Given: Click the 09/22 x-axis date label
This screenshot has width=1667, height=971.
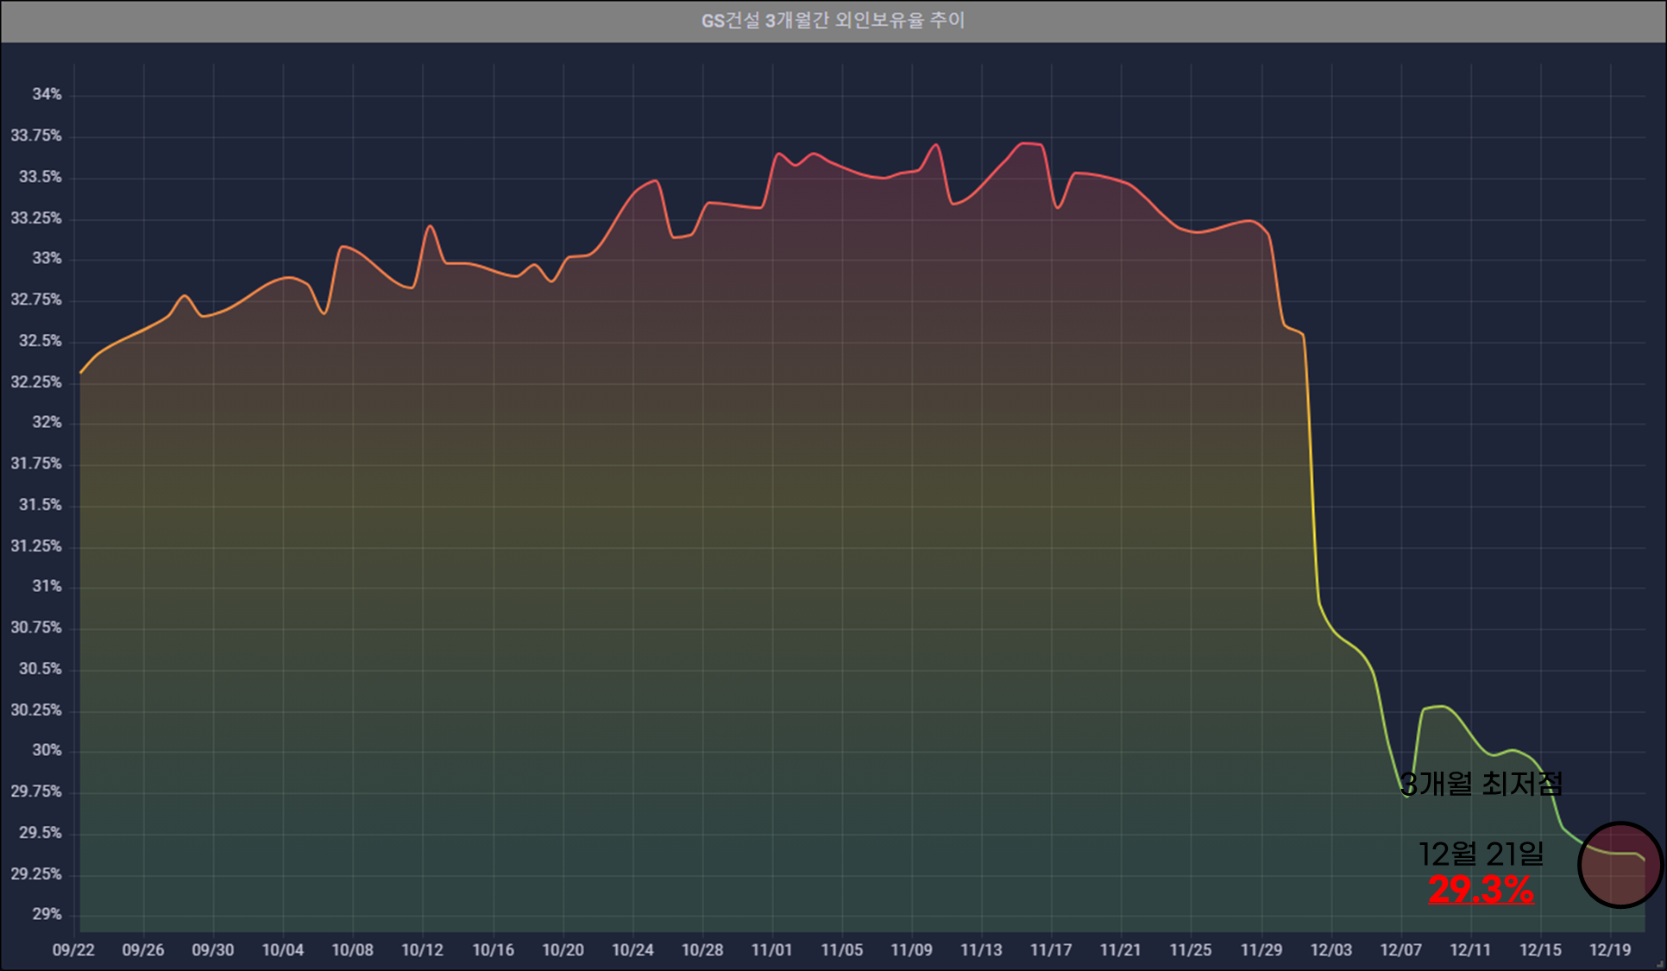Looking at the screenshot, I should click(73, 949).
